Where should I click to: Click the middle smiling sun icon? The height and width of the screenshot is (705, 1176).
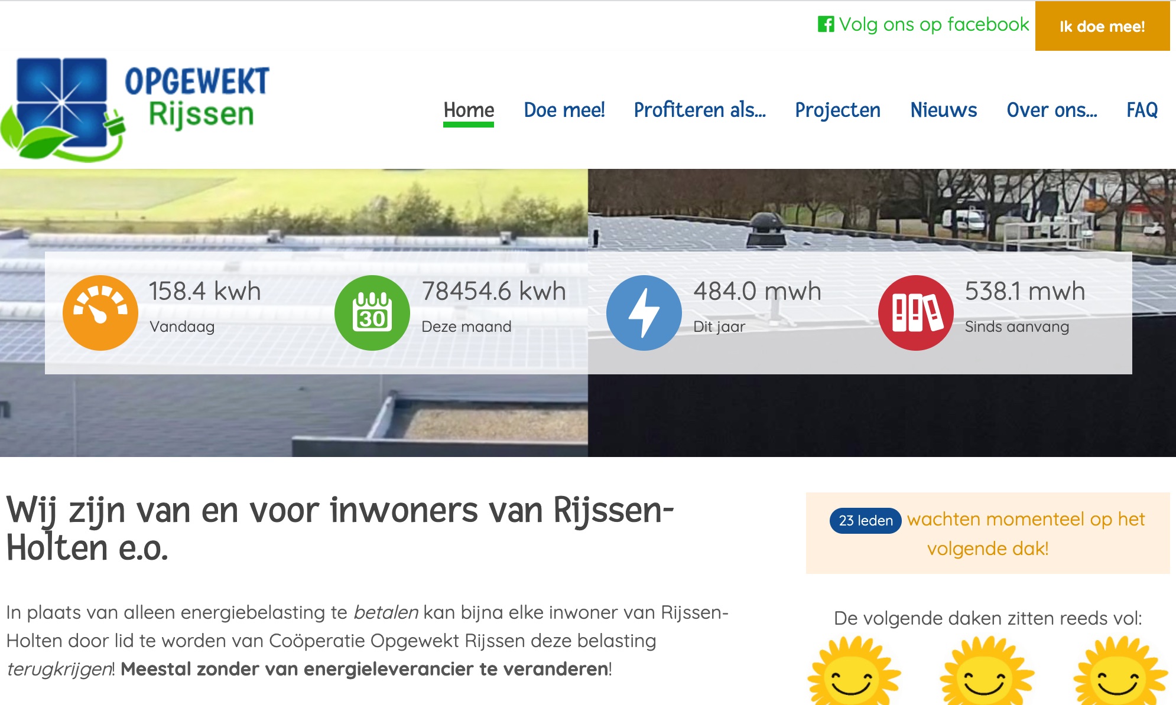(x=986, y=671)
